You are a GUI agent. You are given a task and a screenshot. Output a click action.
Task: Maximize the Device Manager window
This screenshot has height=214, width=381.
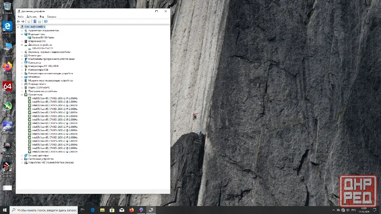click(x=157, y=11)
